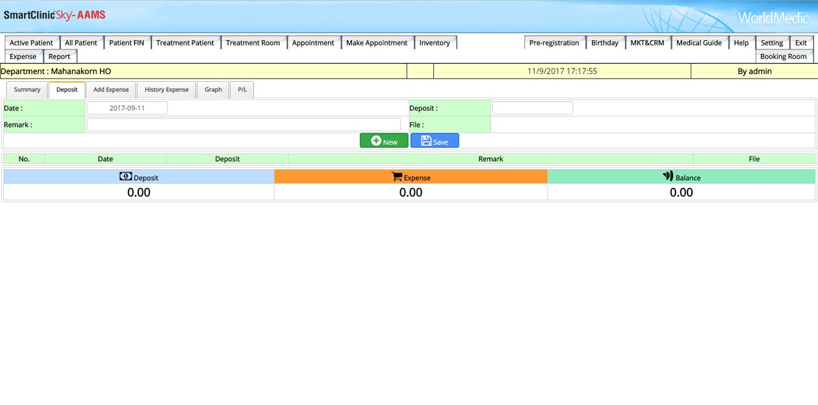The image size is (818, 405).
Task: Click the WorldMedic logo
Action: (x=773, y=18)
